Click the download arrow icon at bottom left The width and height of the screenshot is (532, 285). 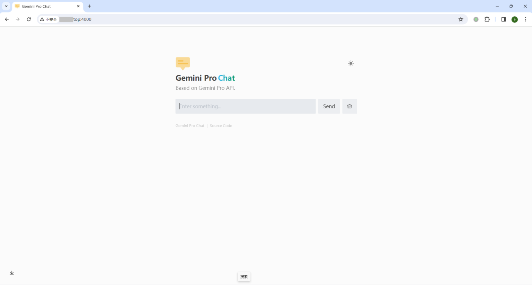tap(12, 273)
